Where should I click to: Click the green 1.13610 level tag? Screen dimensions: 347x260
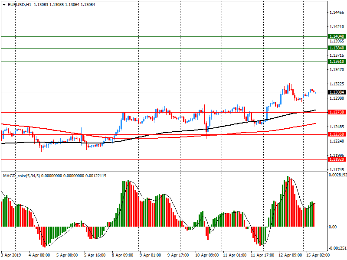point(337,62)
